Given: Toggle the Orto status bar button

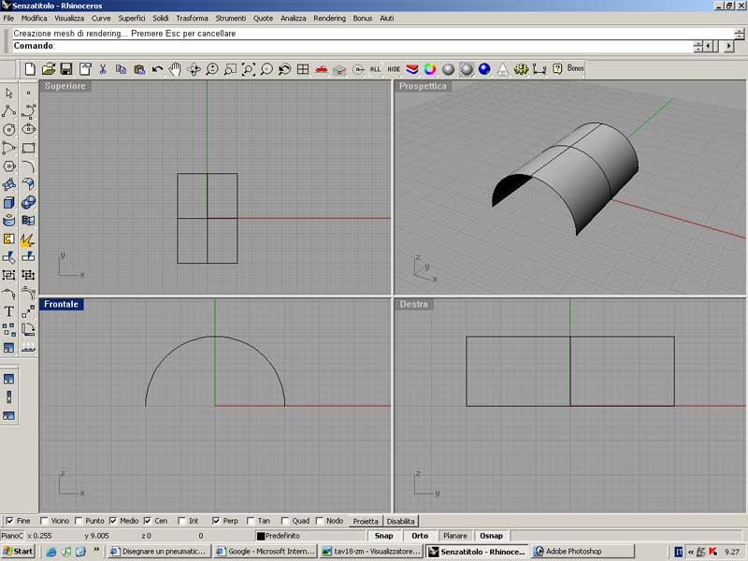Looking at the screenshot, I should tap(420, 536).
